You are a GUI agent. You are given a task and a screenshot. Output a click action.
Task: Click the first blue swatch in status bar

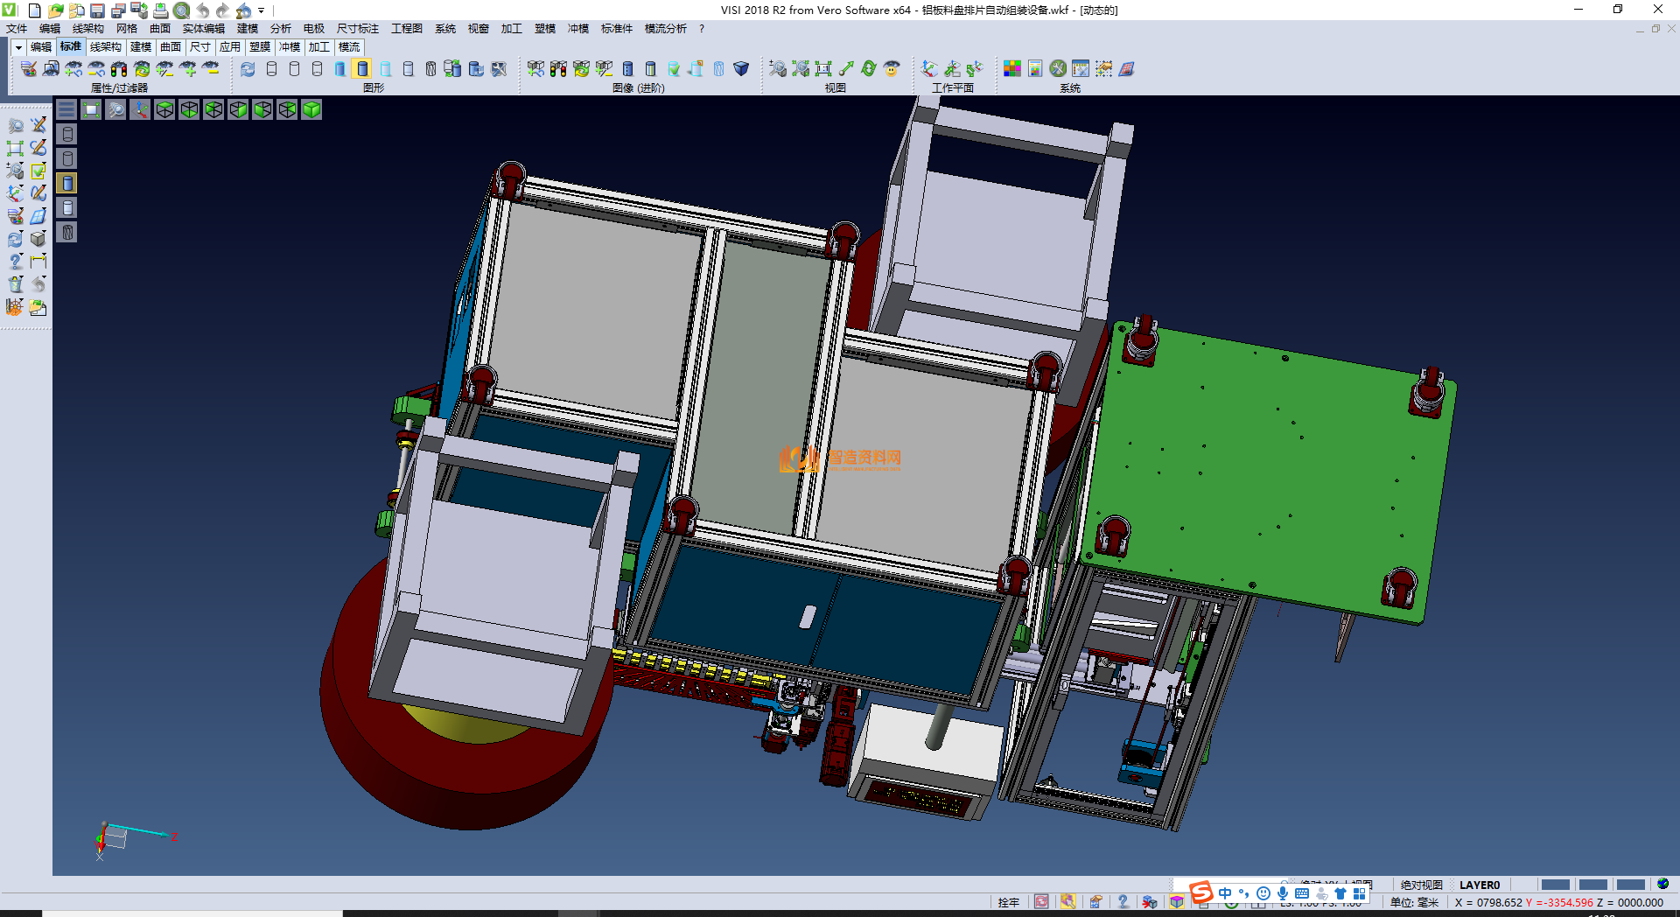(x=1555, y=885)
